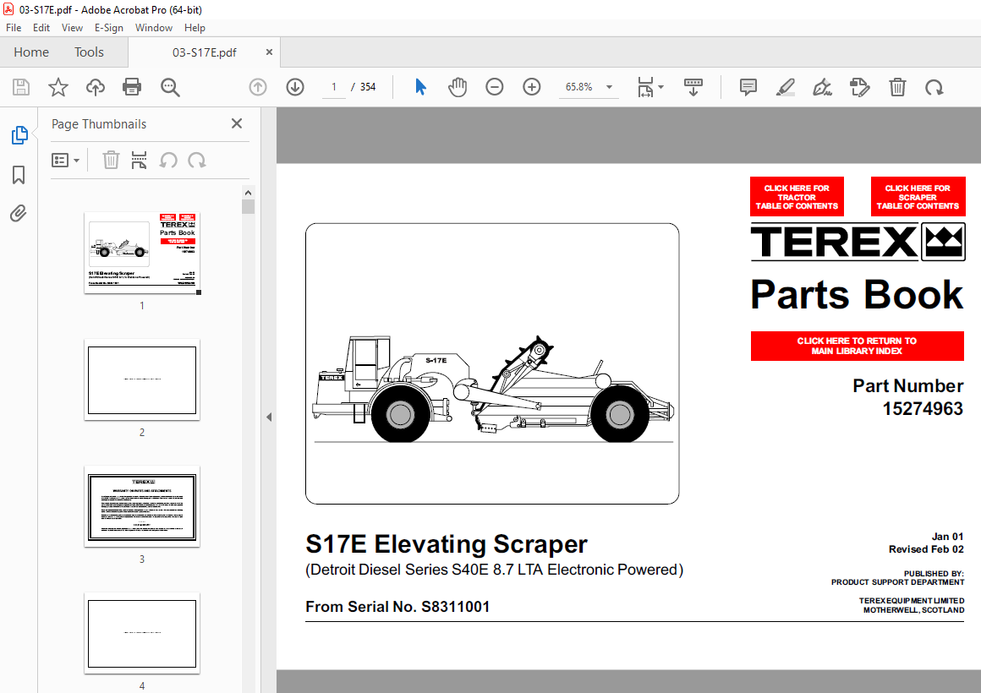This screenshot has height=693, width=981.
Task: Switch to the Tools tab
Action: [89, 52]
